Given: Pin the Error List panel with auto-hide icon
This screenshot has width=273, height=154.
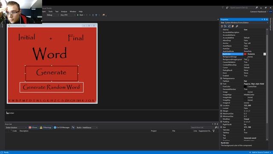Looking at the screenshot, I should tap(215, 124).
